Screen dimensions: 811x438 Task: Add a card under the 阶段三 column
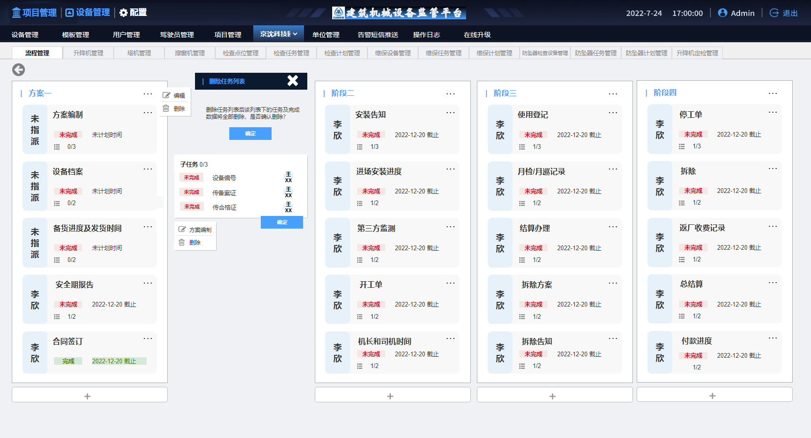(x=555, y=395)
